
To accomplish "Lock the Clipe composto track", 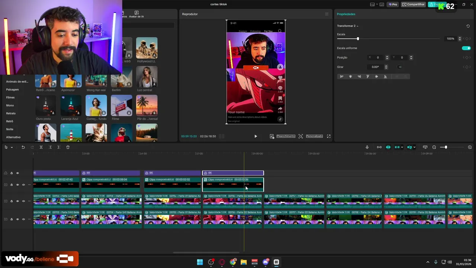I will coord(12,185).
